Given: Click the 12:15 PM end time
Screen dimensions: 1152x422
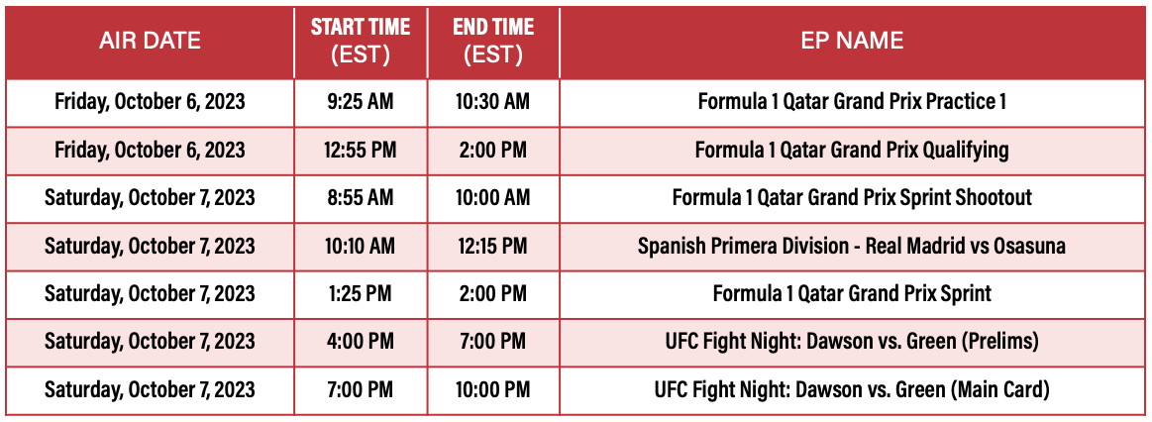Looking at the screenshot, I should [x=492, y=246].
